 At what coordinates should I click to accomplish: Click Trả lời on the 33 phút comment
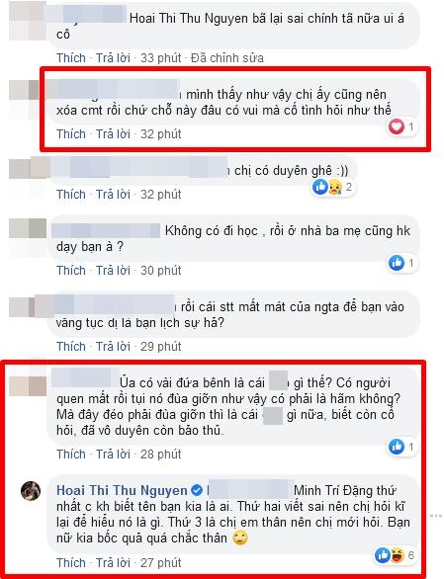[x=113, y=58]
